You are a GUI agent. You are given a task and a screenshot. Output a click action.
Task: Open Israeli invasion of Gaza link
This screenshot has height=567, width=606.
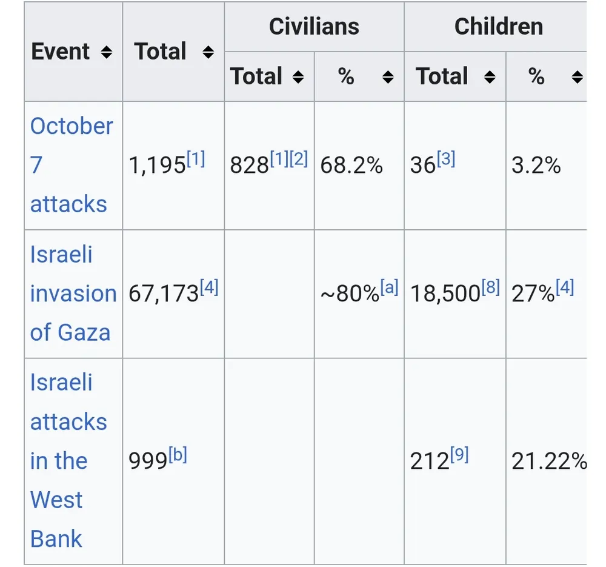(x=72, y=294)
